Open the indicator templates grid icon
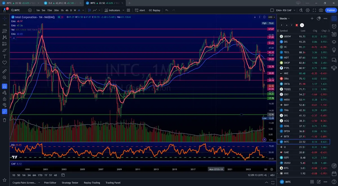Viewport: 338px width, 186px height. (128, 10)
